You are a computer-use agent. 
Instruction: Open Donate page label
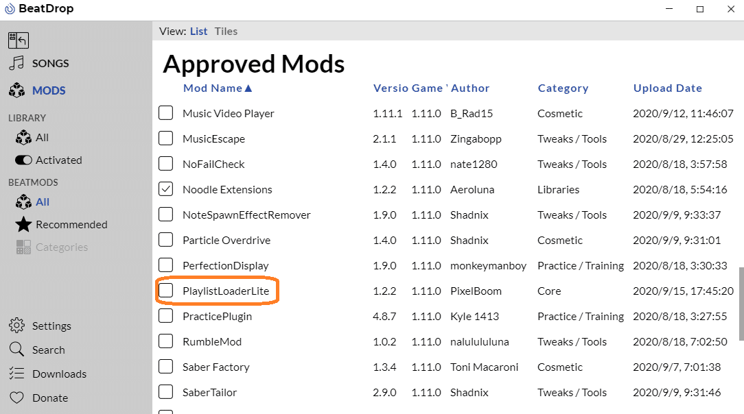point(50,398)
